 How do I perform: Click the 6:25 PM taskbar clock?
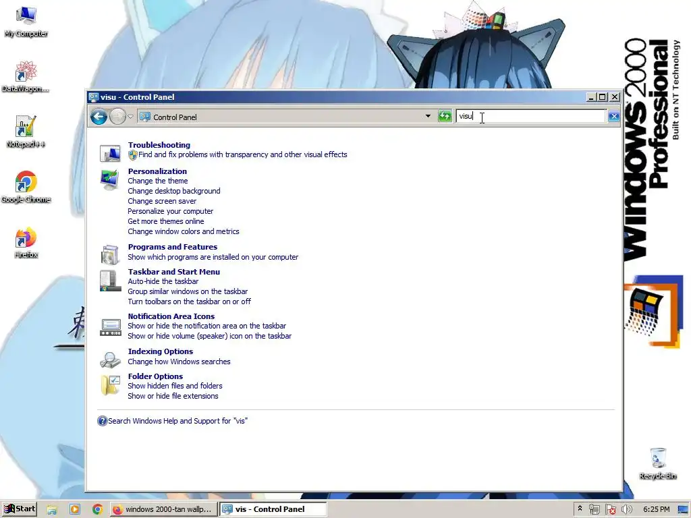coord(656,510)
